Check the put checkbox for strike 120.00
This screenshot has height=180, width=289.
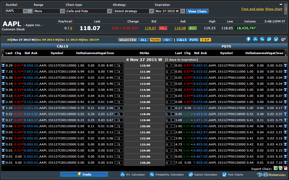click(x=173, y=126)
